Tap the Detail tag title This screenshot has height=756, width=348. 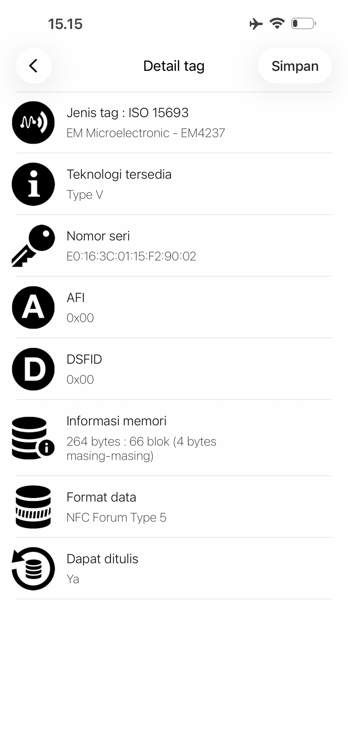(x=174, y=66)
